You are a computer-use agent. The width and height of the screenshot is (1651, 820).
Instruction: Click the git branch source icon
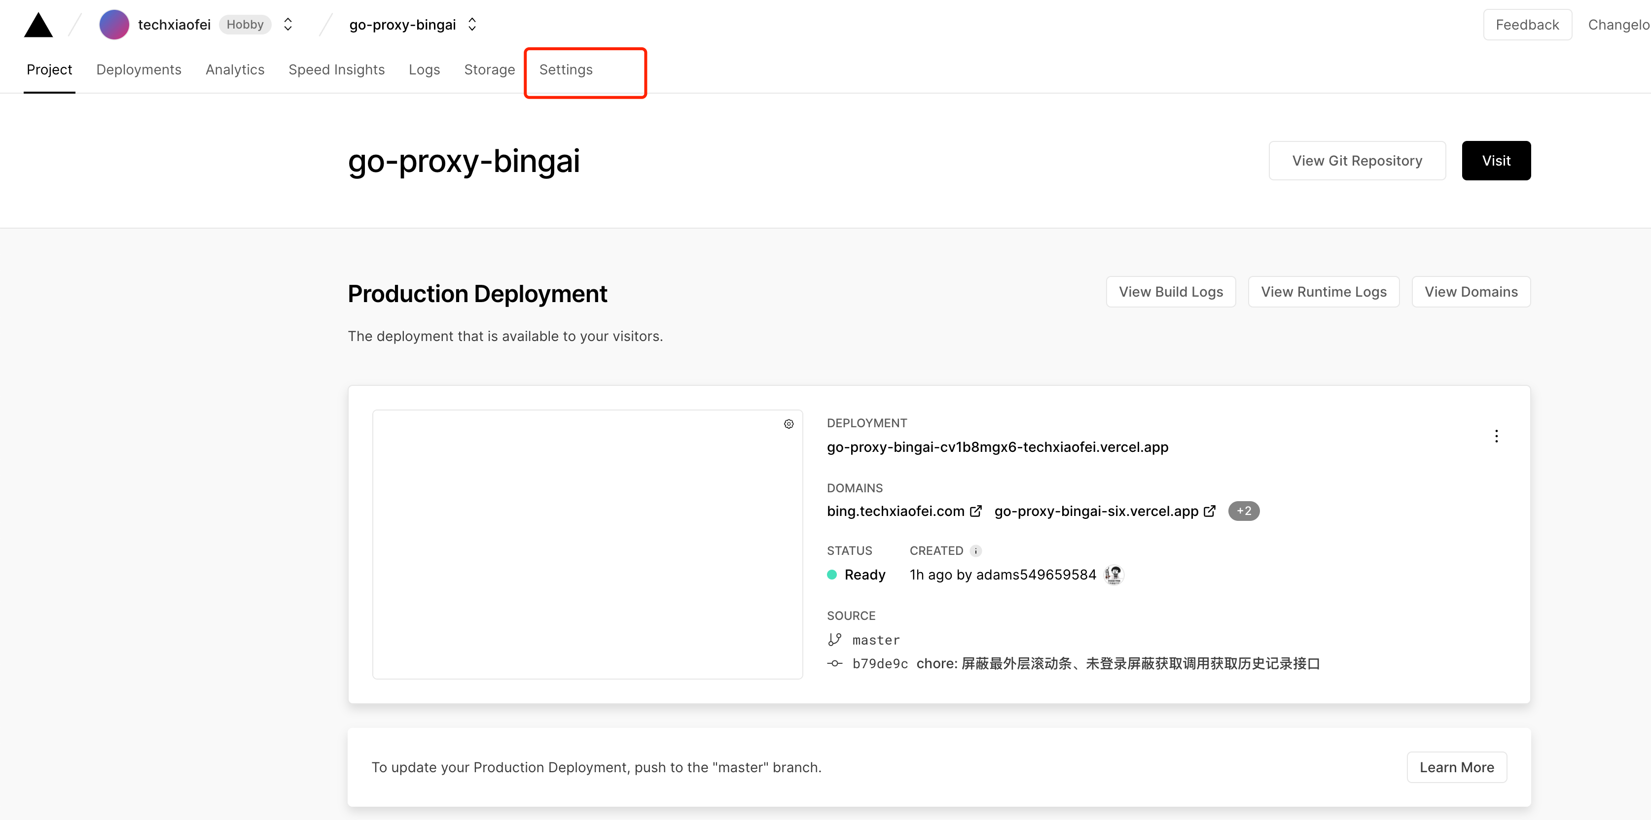[835, 639]
